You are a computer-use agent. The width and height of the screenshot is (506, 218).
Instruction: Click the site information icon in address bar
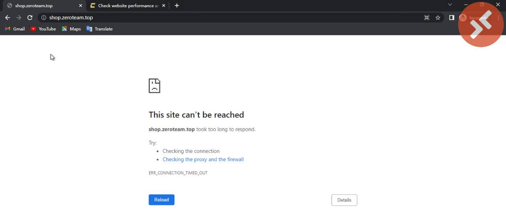[x=44, y=18]
